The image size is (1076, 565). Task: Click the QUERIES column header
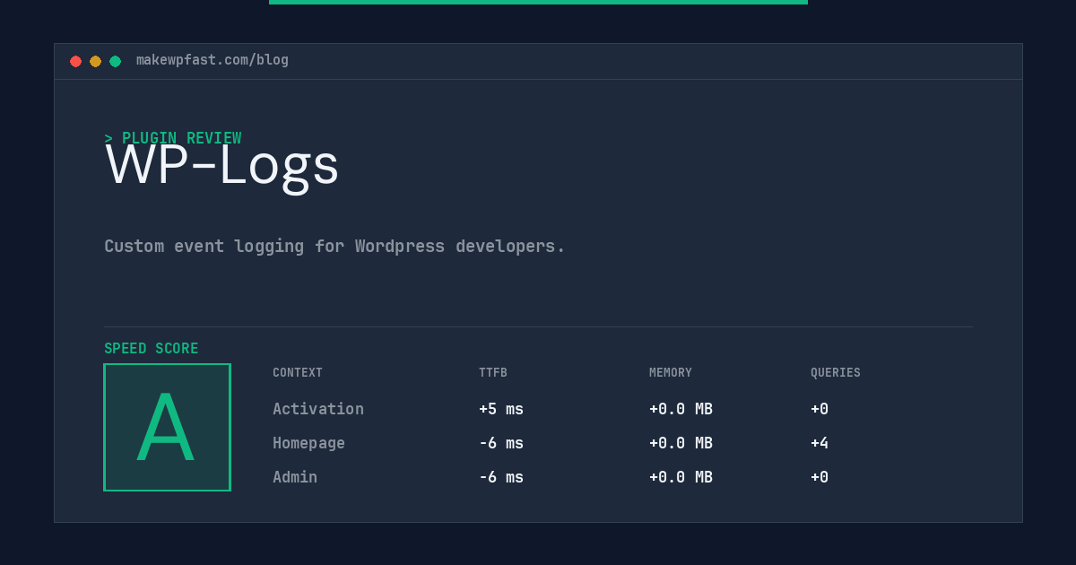click(x=836, y=373)
